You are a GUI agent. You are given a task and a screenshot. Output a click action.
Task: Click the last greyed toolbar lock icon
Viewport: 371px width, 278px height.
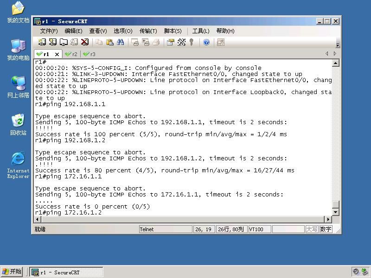tap(221, 42)
